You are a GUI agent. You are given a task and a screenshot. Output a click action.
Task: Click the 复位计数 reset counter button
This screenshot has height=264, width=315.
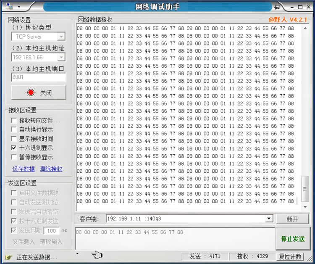[290, 256]
